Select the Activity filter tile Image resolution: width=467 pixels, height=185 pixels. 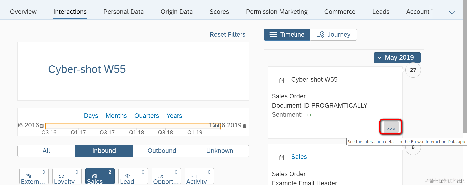(199, 176)
